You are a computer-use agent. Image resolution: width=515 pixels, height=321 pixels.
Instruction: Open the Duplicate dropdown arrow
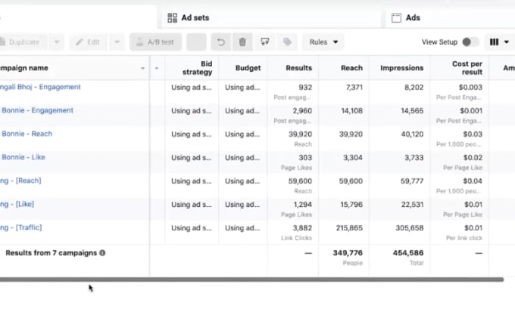point(57,42)
